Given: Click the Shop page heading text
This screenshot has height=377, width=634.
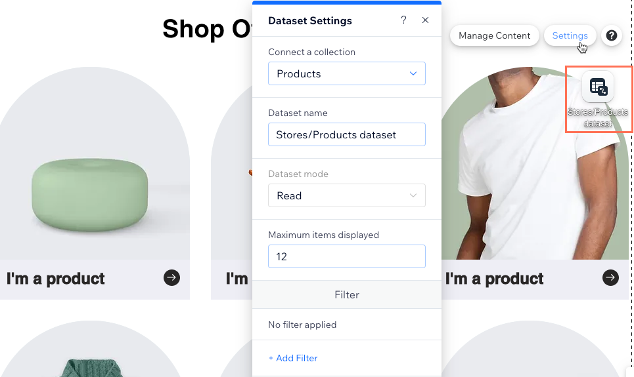Looking at the screenshot, I should tap(207, 29).
